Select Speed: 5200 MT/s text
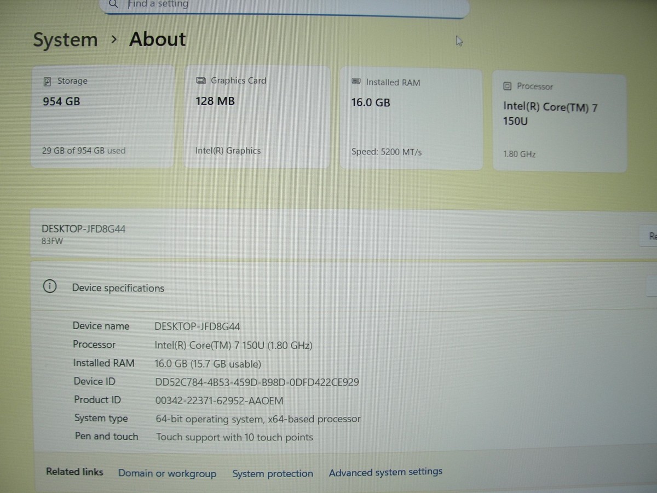Screen dimensions: 657x493 (387, 152)
